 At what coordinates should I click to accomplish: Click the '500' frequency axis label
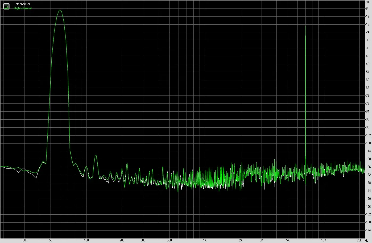[169, 240]
